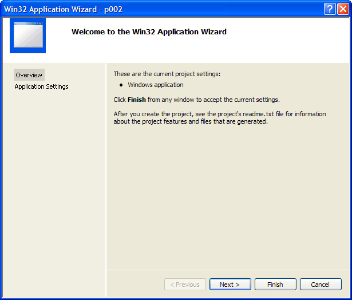Screen dimensions: 352x300
Task: Click the title bar text ending in p002
Action: click(x=63, y=9)
